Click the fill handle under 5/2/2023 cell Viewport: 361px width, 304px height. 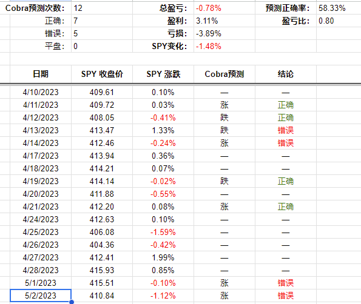(72, 302)
